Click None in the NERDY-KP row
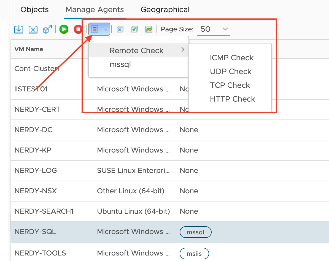The image size is (329, 261). [189, 150]
